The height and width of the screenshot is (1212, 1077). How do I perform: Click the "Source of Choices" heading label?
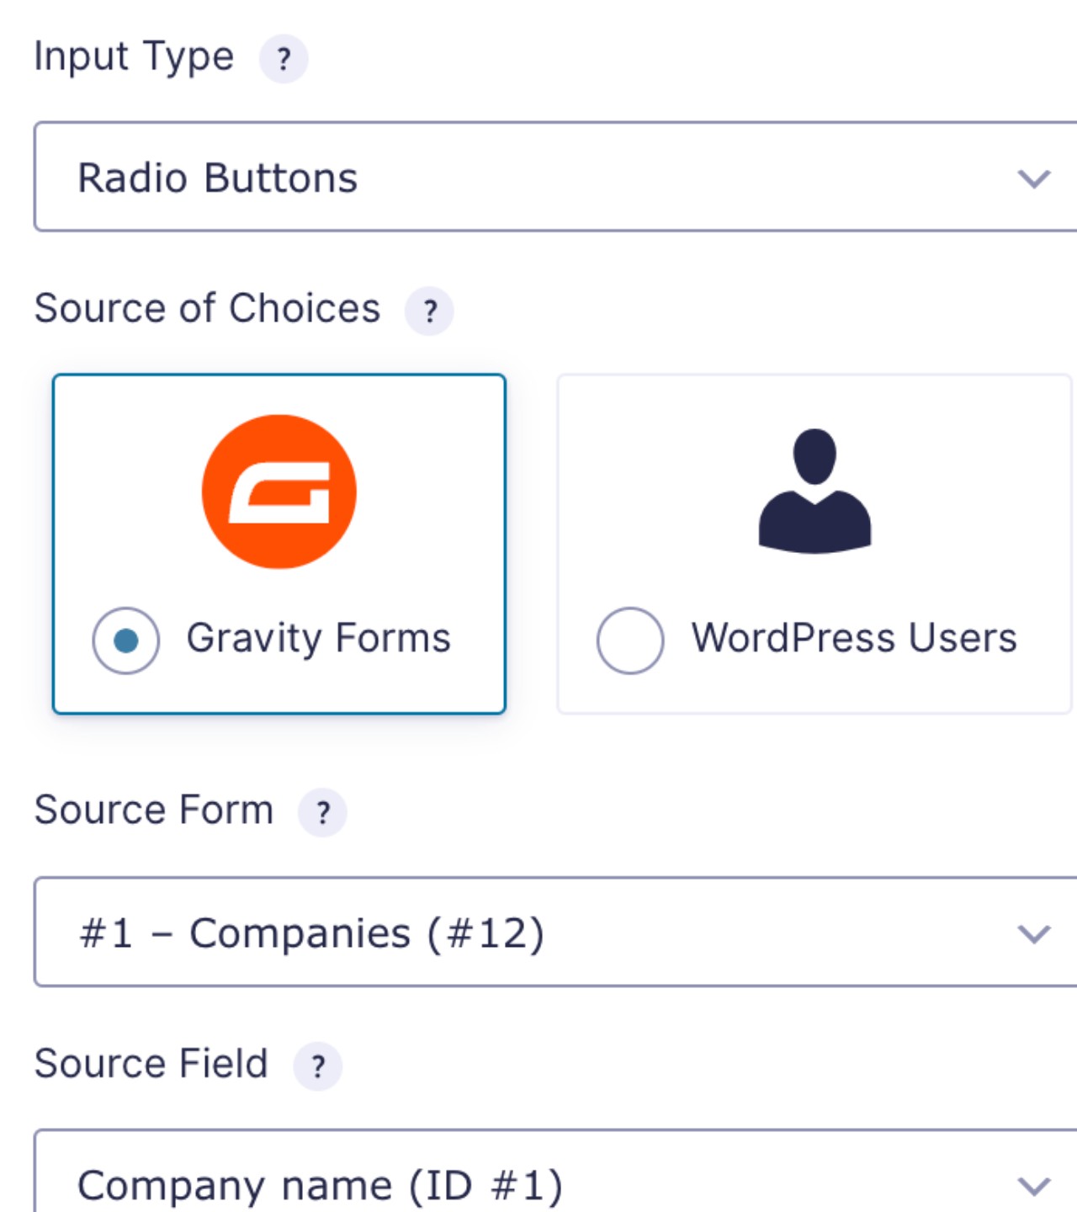[207, 308]
